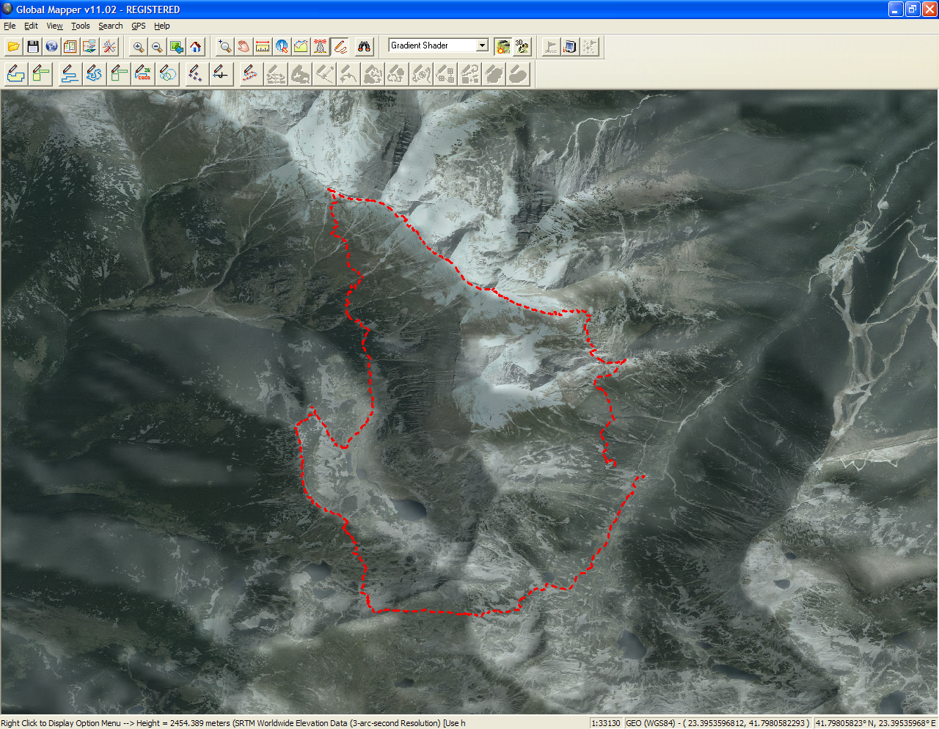Open the Search menu
This screenshot has height=729, width=939.
click(111, 26)
